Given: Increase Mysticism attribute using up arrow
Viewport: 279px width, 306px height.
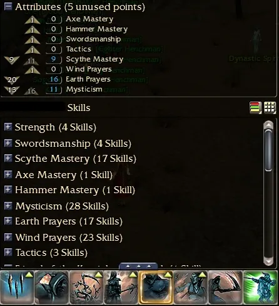Looking at the screenshot, I should click(x=31, y=91).
